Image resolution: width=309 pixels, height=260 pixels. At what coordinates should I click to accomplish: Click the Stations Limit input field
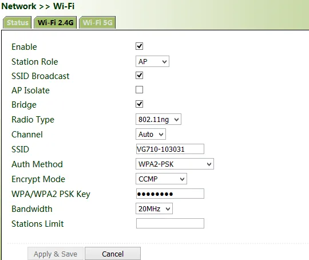[170, 223]
